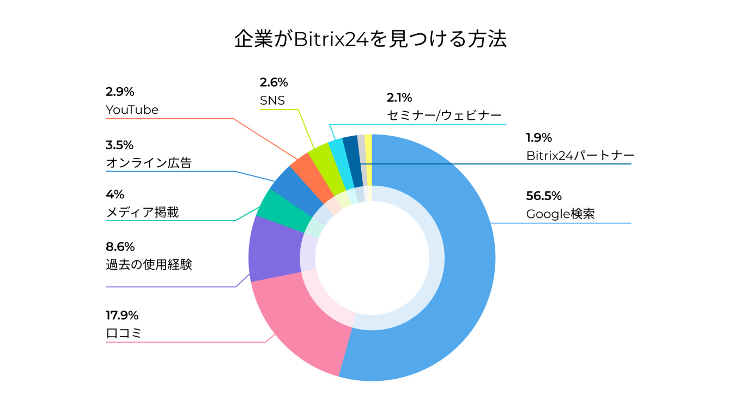Select the SNS label

(272, 101)
